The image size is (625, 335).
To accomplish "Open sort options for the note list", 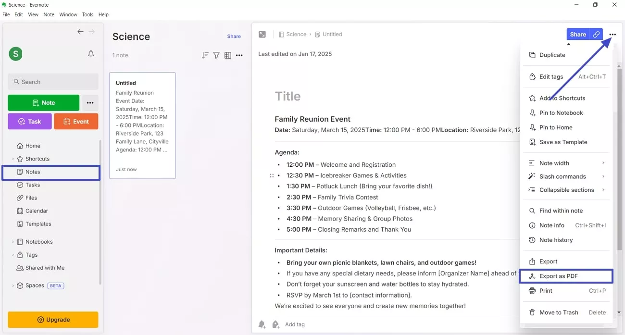I will tap(205, 55).
